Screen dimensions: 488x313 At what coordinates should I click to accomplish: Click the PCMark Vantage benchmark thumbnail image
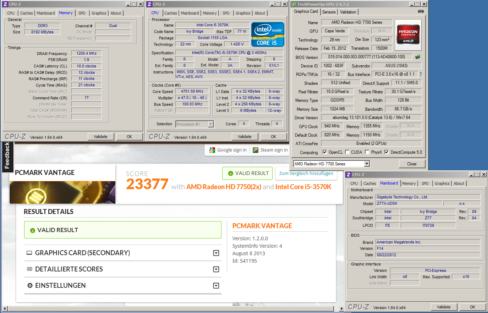pos(62,192)
